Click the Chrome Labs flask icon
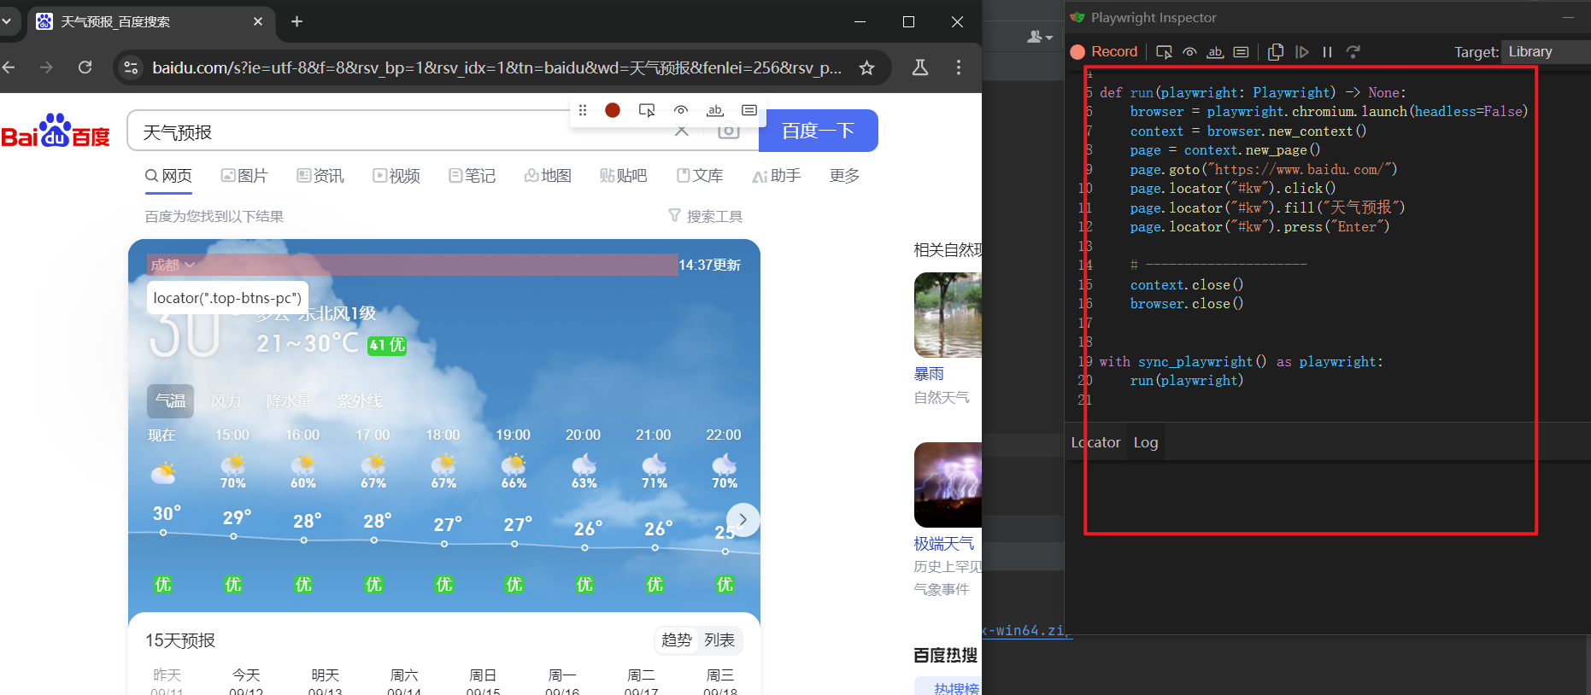This screenshot has height=695, width=1591. (920, 67)
